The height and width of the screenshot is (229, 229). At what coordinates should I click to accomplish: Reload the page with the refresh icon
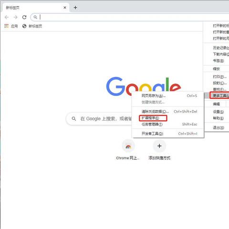point(24,17)
